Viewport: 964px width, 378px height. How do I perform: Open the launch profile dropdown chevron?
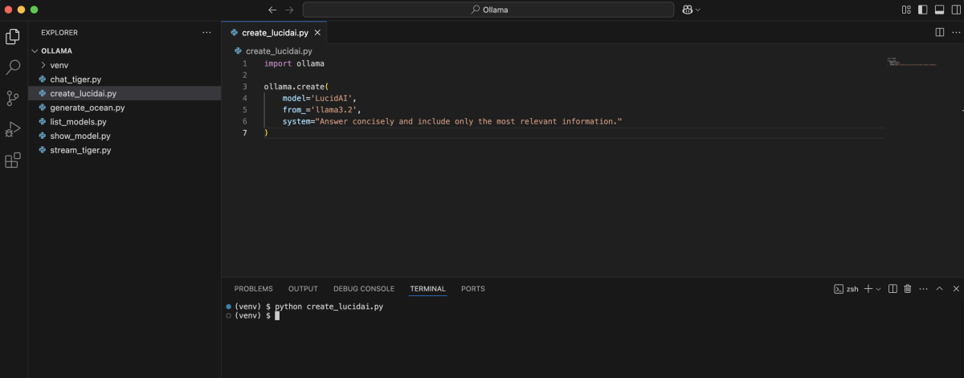coord(878,289)
